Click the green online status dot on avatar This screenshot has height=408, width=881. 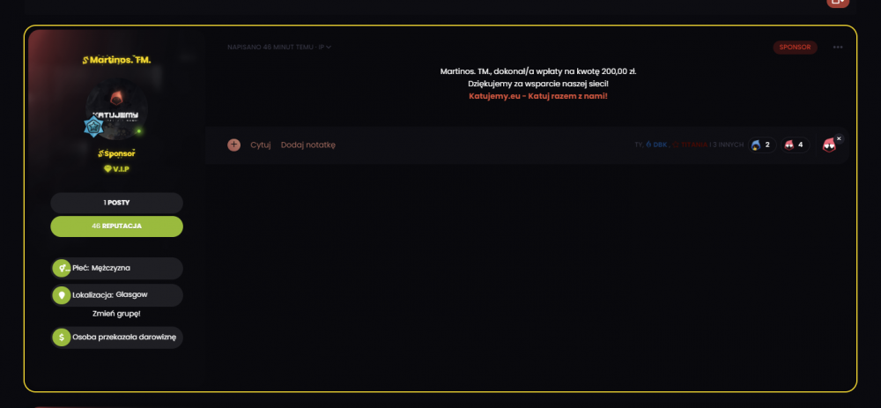click(139, 131)
